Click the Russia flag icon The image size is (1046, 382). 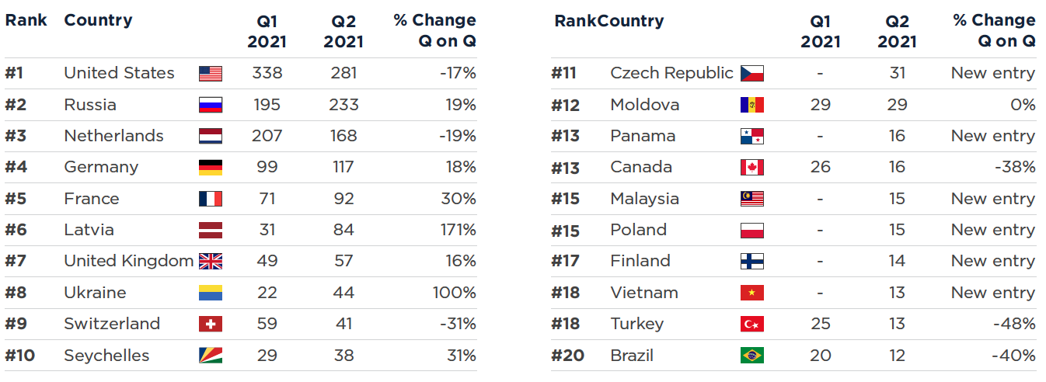[211, 105]
